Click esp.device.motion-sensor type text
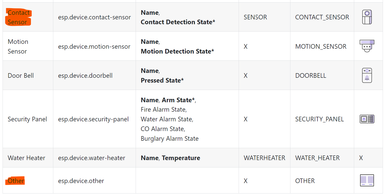This screenshot has width=385, height=194. click(x=94, y=46)
